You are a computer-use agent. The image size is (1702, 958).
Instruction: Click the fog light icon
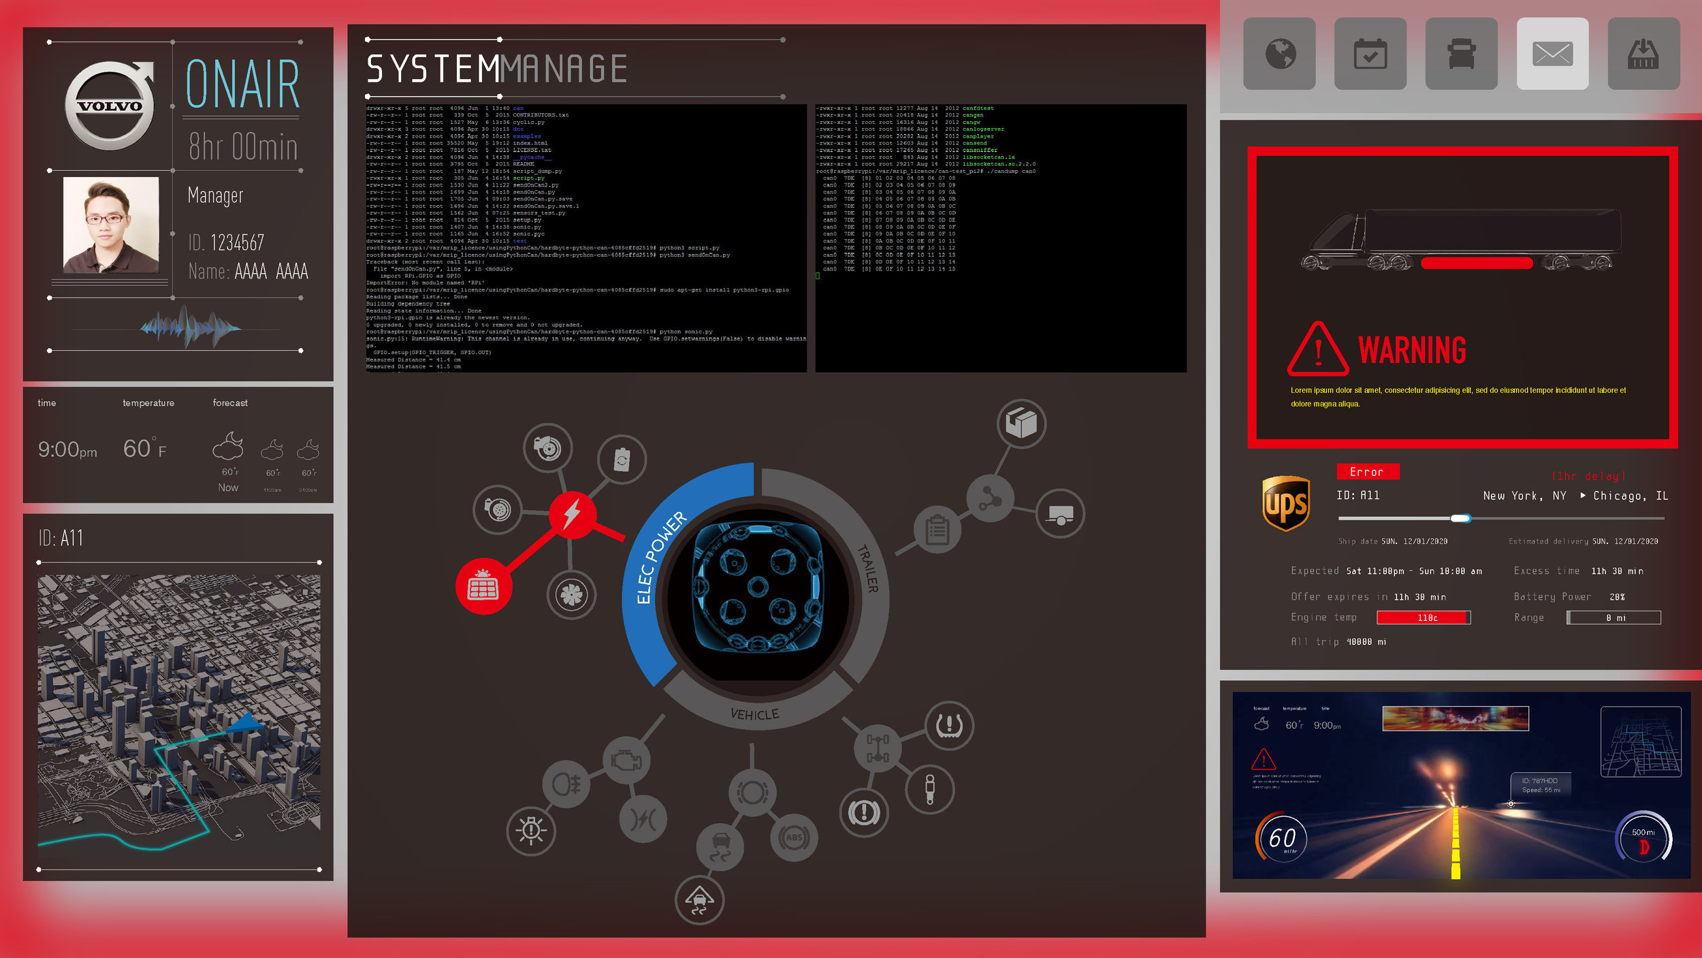(566, 784)
